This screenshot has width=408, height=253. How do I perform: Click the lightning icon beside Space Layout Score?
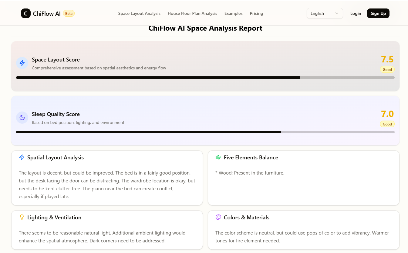[x=22, y=63]
